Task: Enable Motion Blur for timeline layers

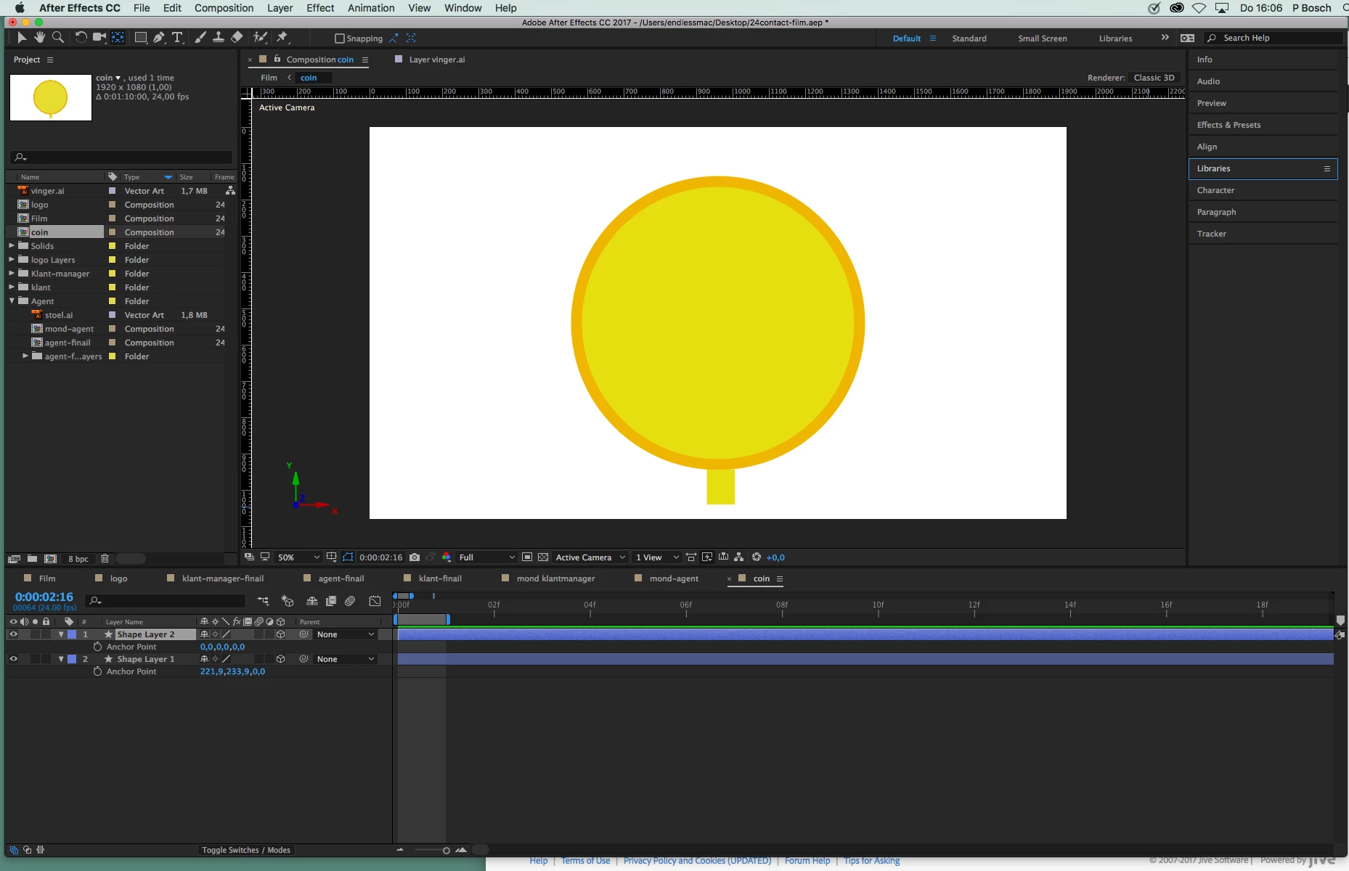Action: tap(350, 601)
